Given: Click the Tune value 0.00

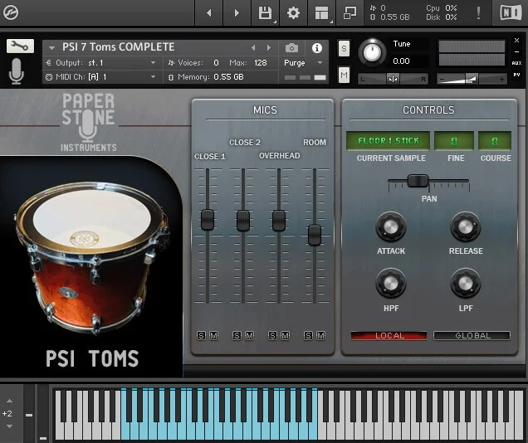Looking at the screenshot, I should point(401,61).
